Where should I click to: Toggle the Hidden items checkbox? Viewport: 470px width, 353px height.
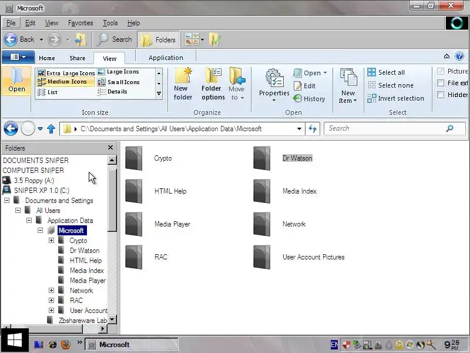(441, 95)
